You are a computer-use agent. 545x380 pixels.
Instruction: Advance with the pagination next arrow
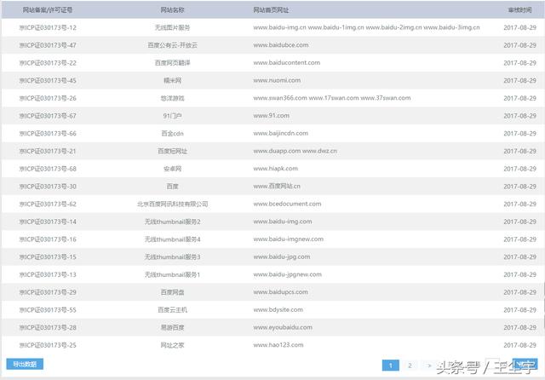point(429,366)
